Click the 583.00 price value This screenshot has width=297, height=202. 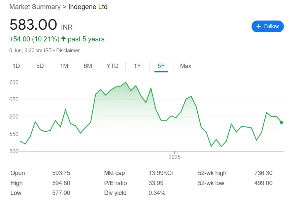(33, 25)
